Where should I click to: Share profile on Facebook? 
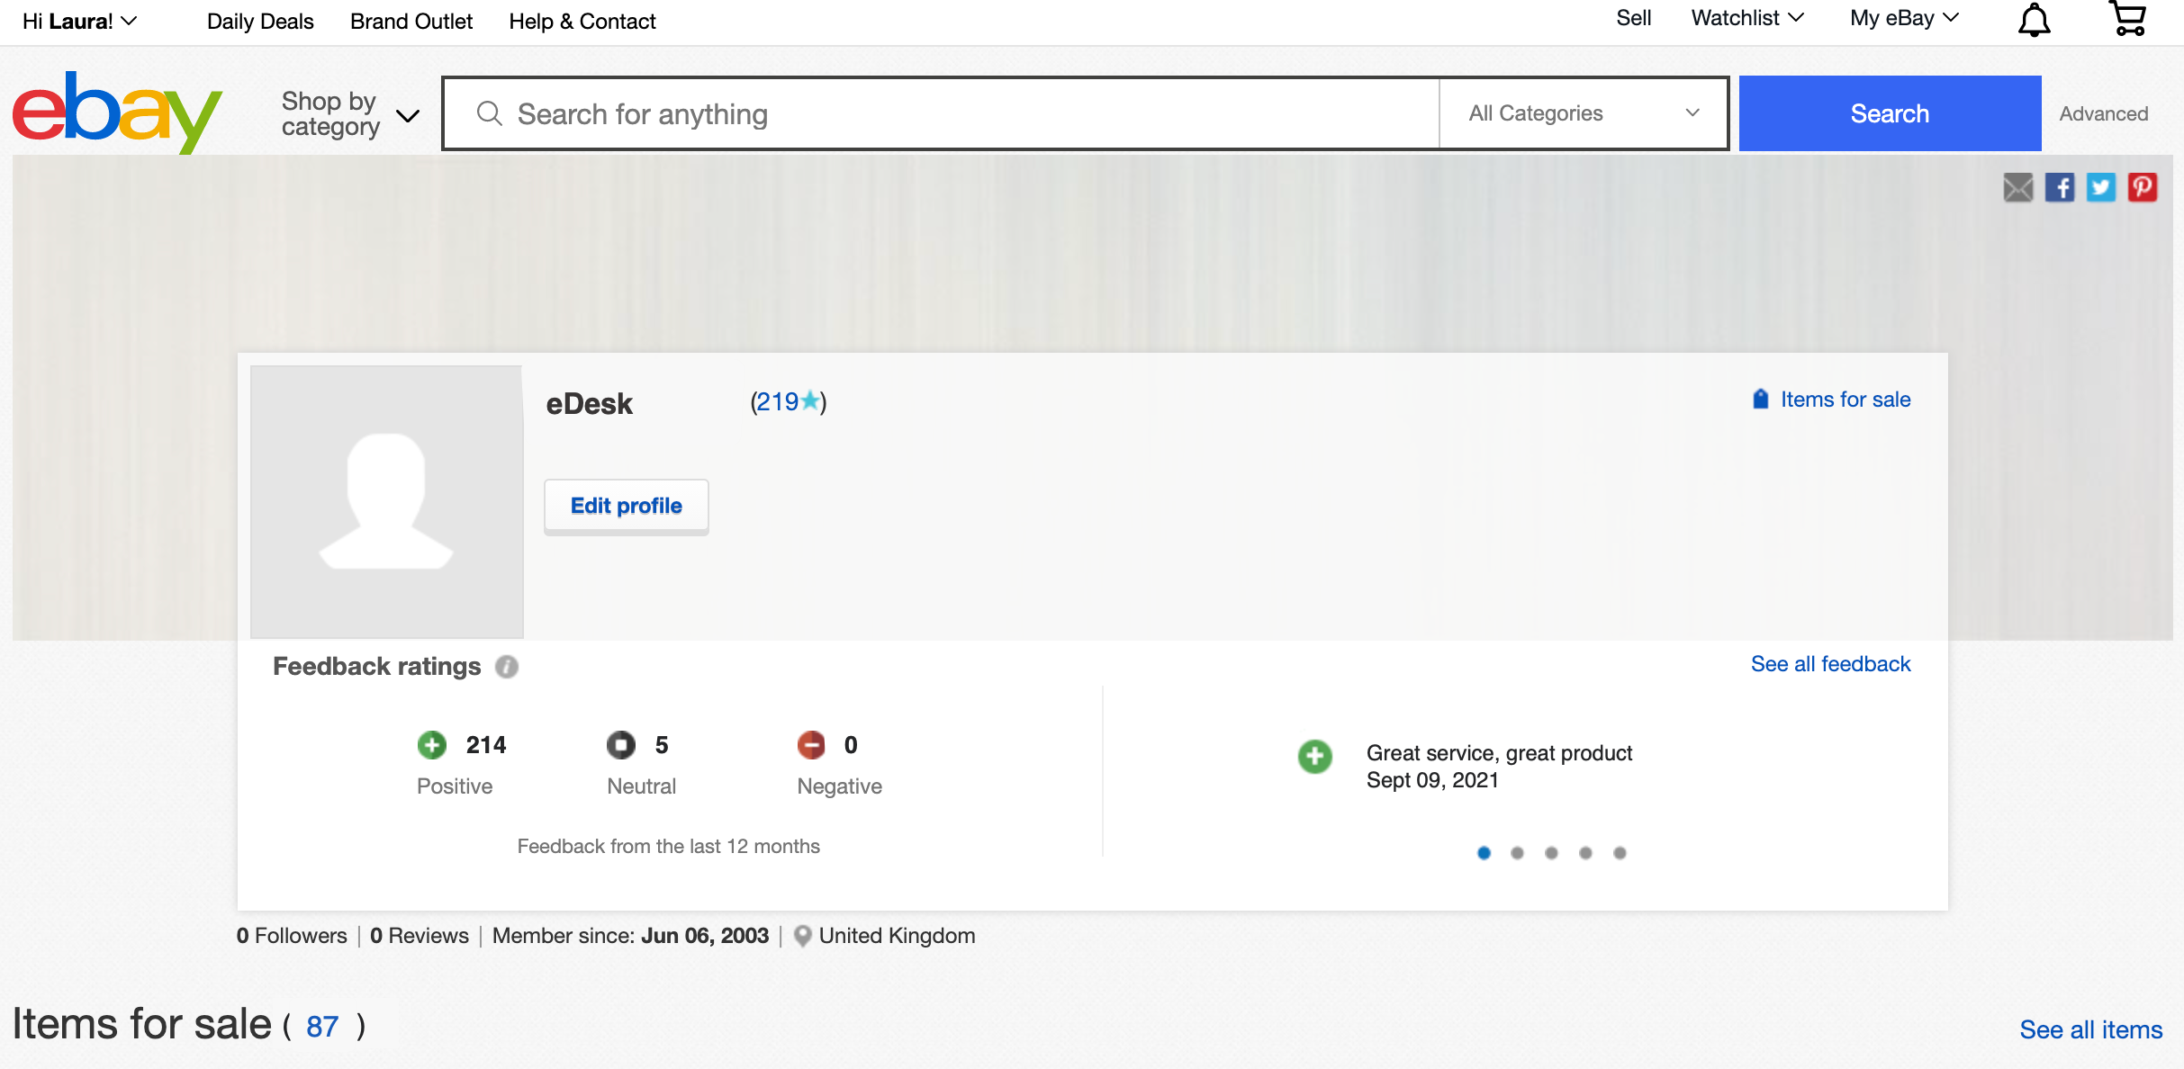[2060, 187]
